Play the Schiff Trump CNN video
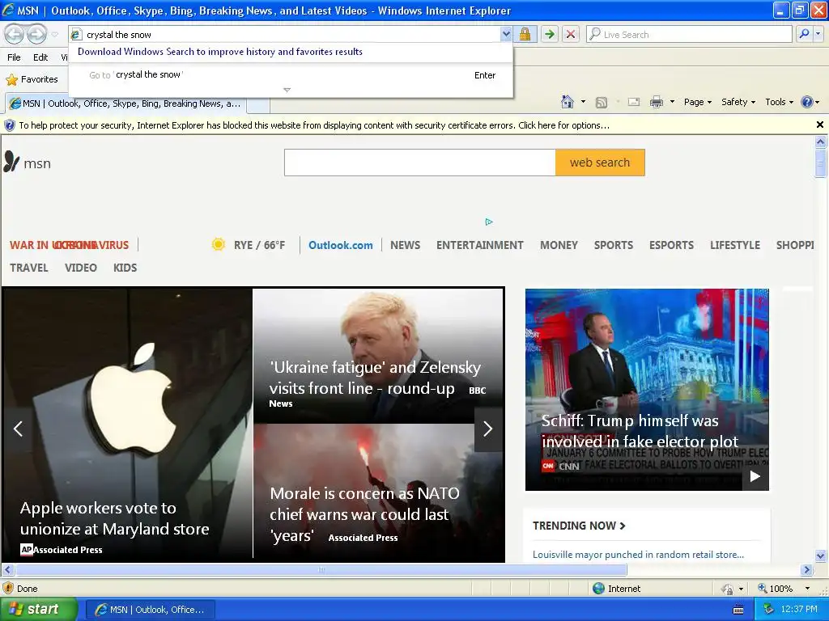The width and height of the screenshot is (829, 621). click(x=755, y=476)
